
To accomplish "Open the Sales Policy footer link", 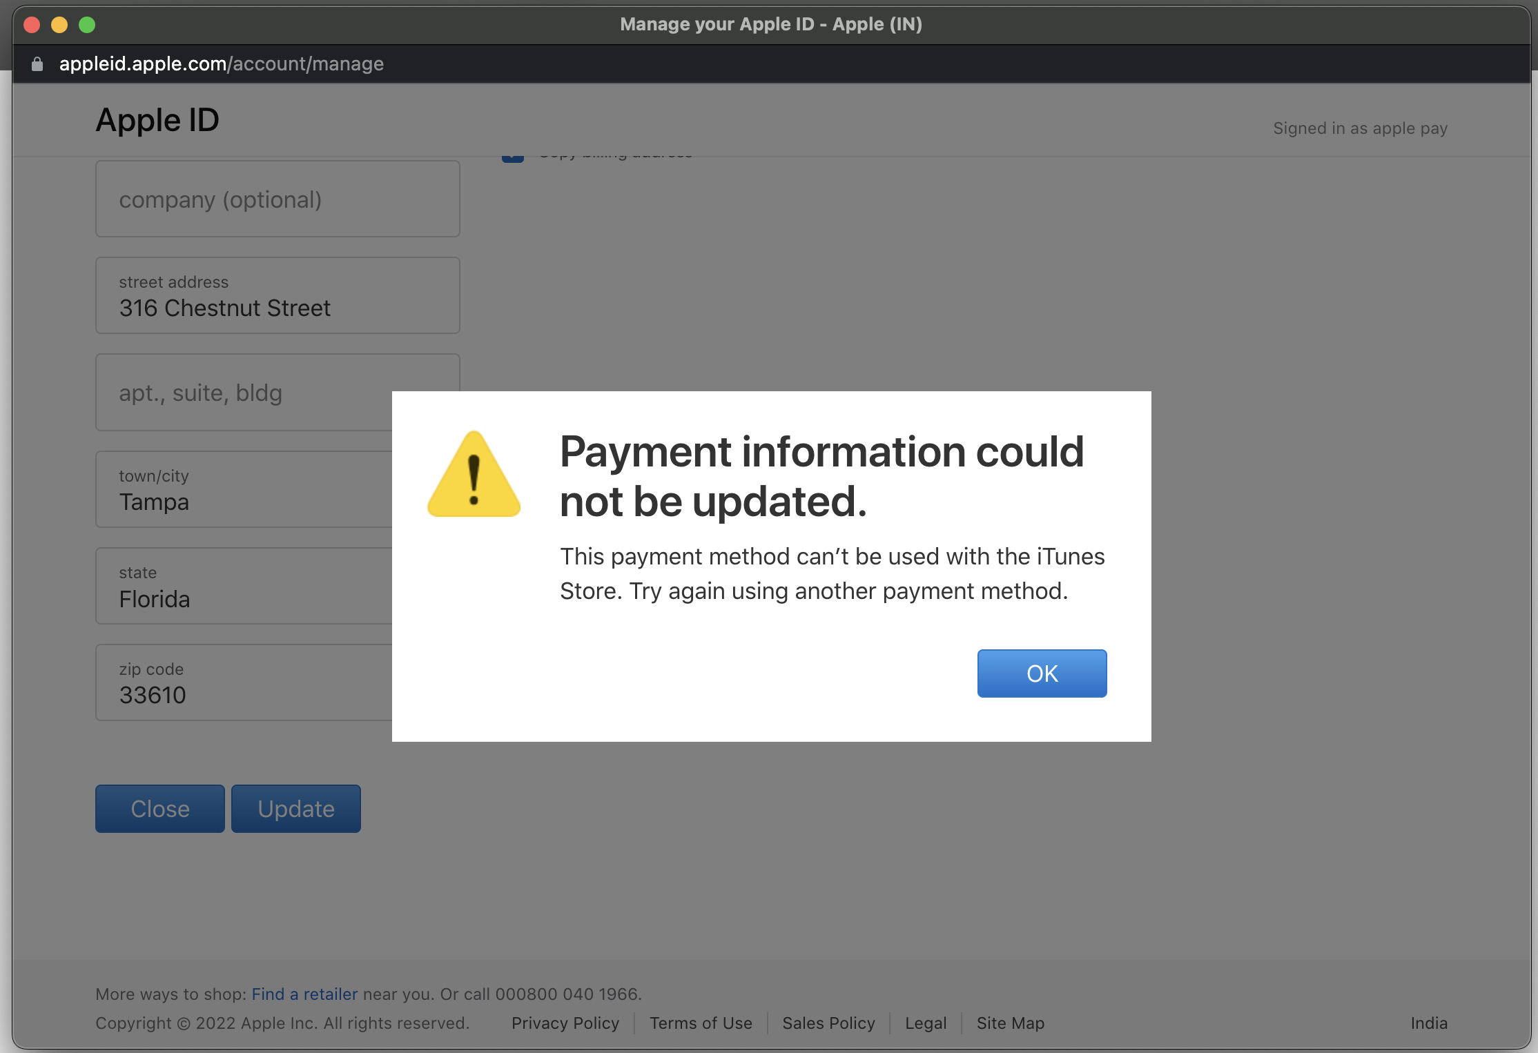I will pos(828,1023).
